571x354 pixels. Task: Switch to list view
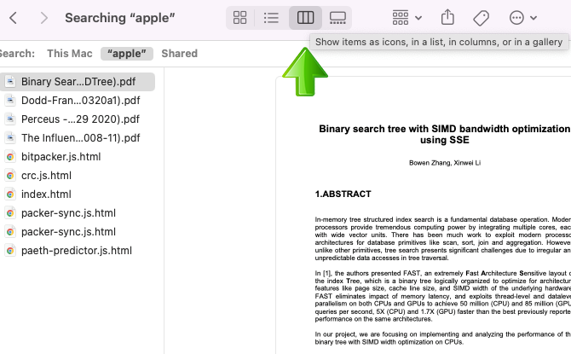pos(271,18)
